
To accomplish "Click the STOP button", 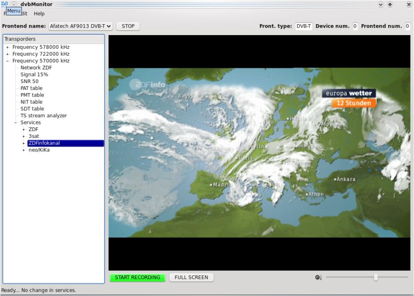I will [x=128, y=26].
